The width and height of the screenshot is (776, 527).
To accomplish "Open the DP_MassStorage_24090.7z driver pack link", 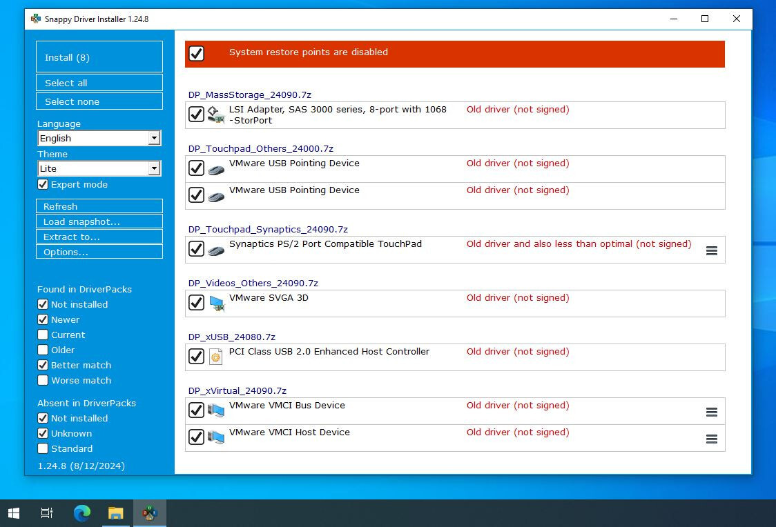I will 250,95.
